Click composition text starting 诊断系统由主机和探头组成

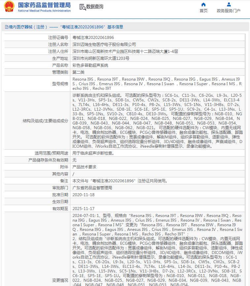(158, 121)
